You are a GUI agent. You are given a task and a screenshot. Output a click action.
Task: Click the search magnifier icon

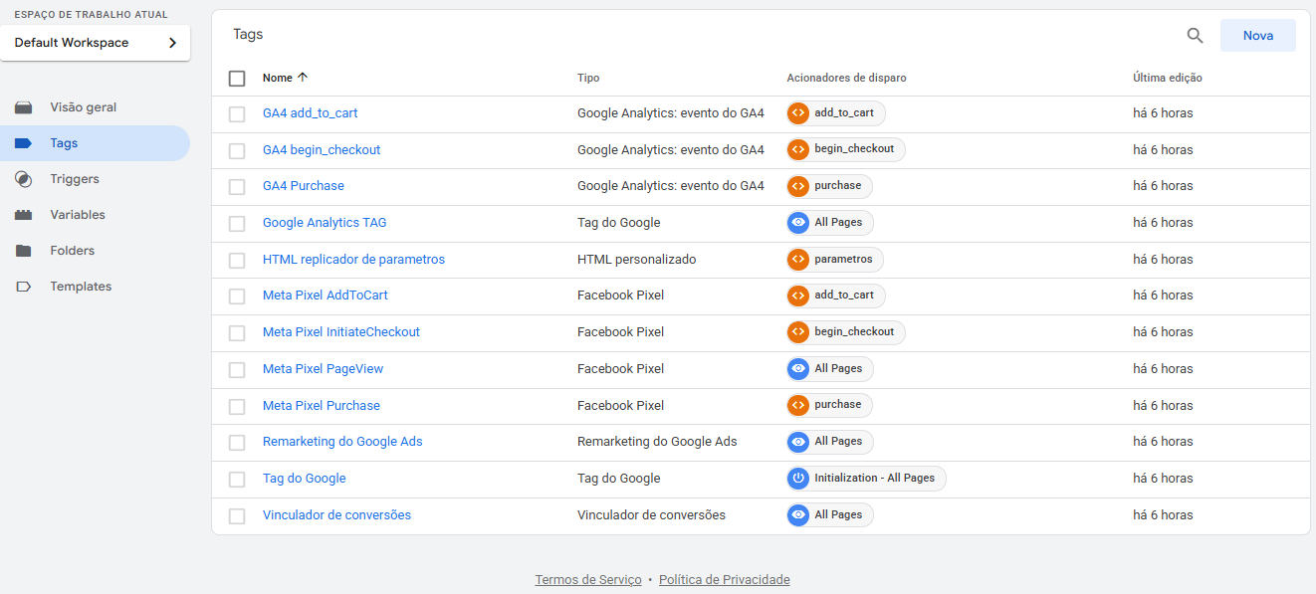point(1195,36)
